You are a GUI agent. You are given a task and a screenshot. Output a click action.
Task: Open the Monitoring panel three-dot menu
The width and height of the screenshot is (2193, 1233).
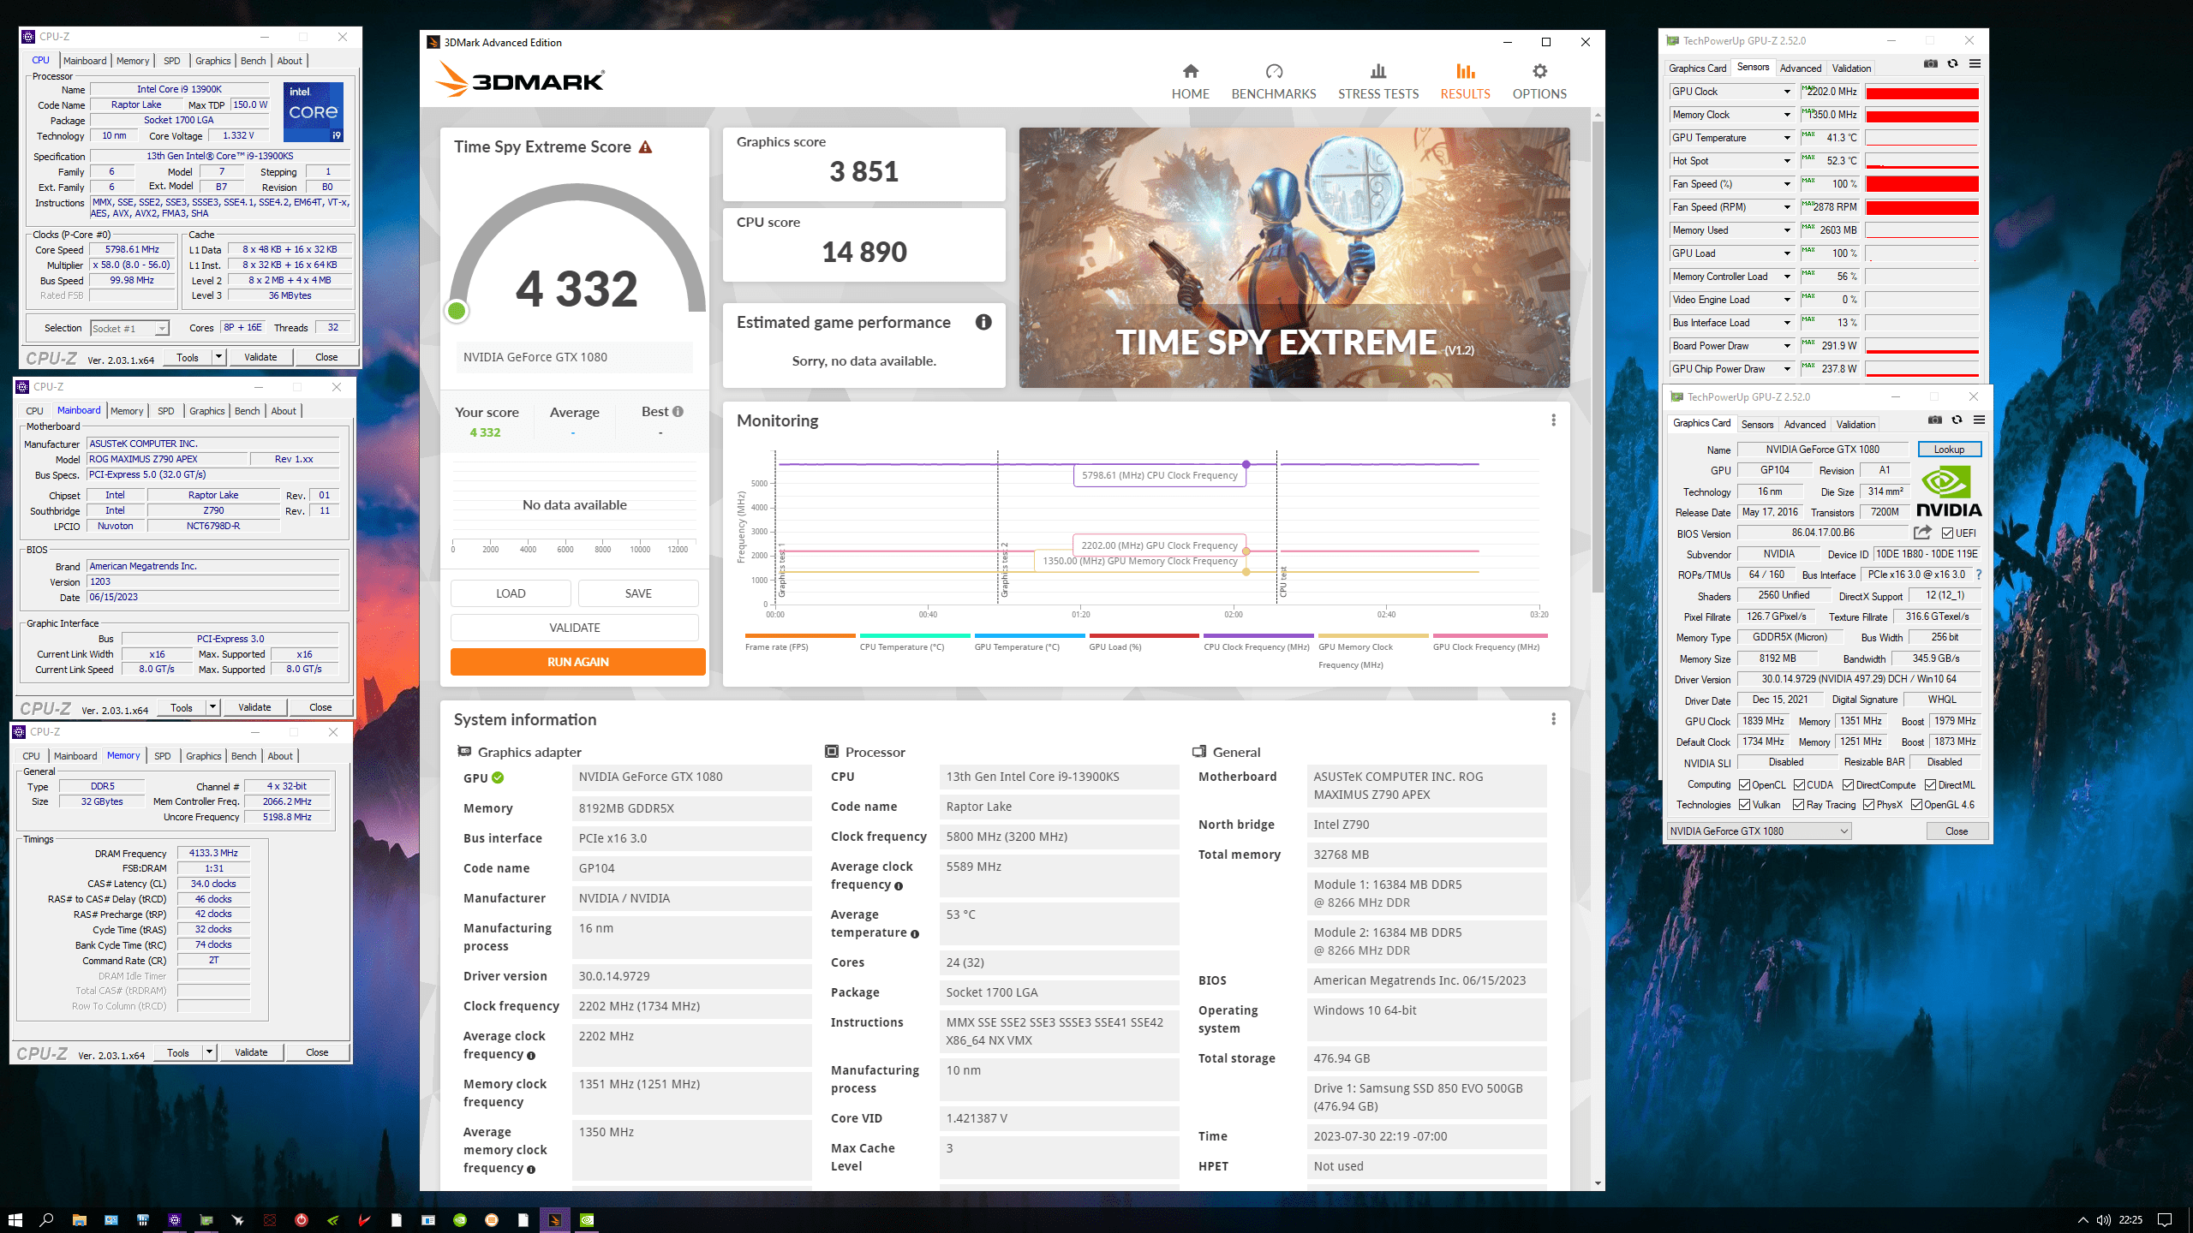coord(1553,420)
